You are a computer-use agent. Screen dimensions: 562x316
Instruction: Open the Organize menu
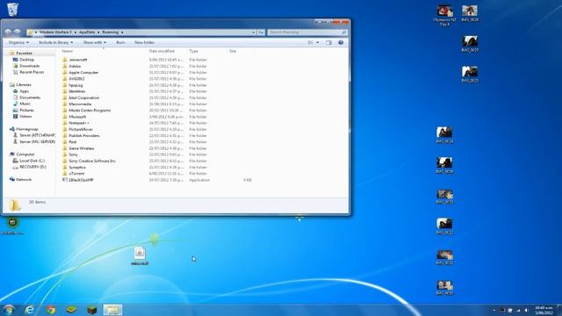(18, 42)
